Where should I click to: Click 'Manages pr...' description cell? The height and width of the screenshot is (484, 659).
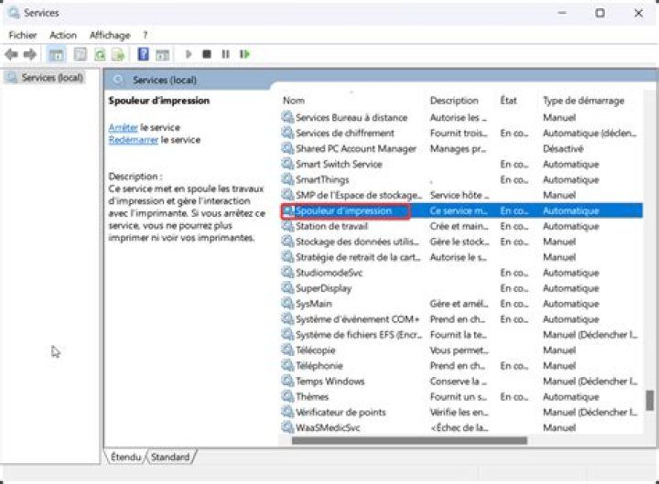point(459,148)
